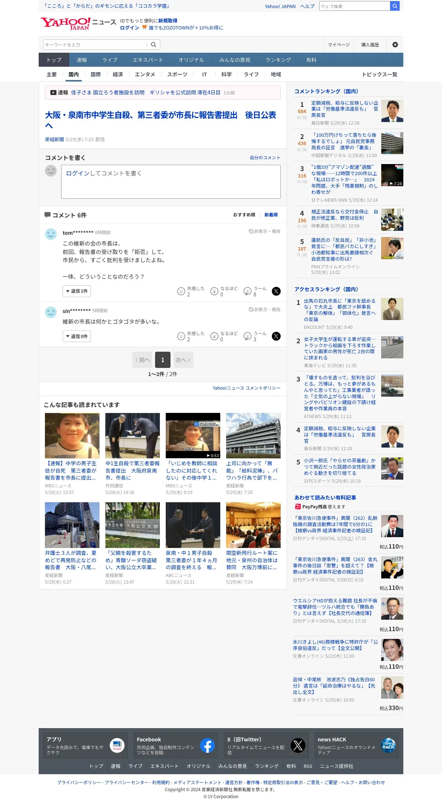The image size is (442, 807).
Task: Click the shopping cart icon beside ZOZOTOWN promo
Action: pyautogui.click(x=144, y=27)
